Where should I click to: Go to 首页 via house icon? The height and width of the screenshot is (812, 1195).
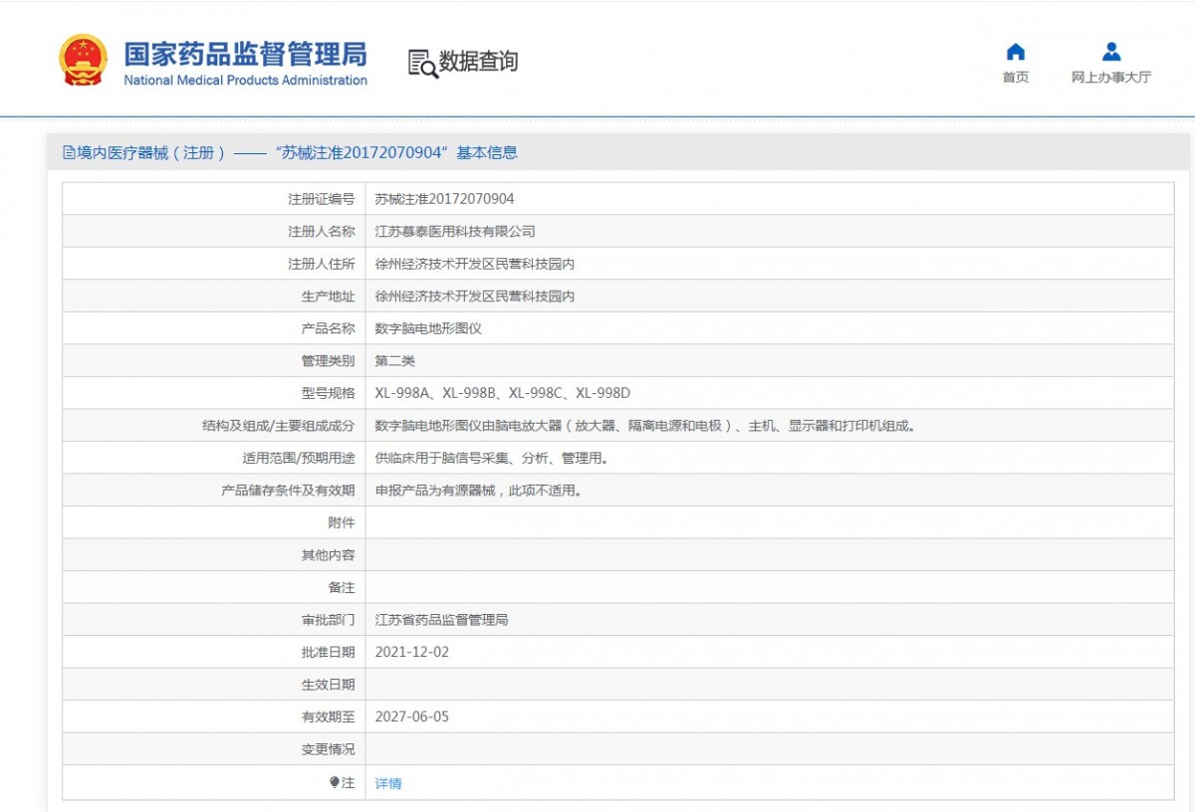point(1015,52)
